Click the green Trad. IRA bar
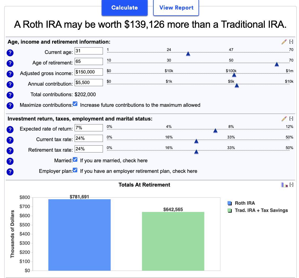 [173, 241]
